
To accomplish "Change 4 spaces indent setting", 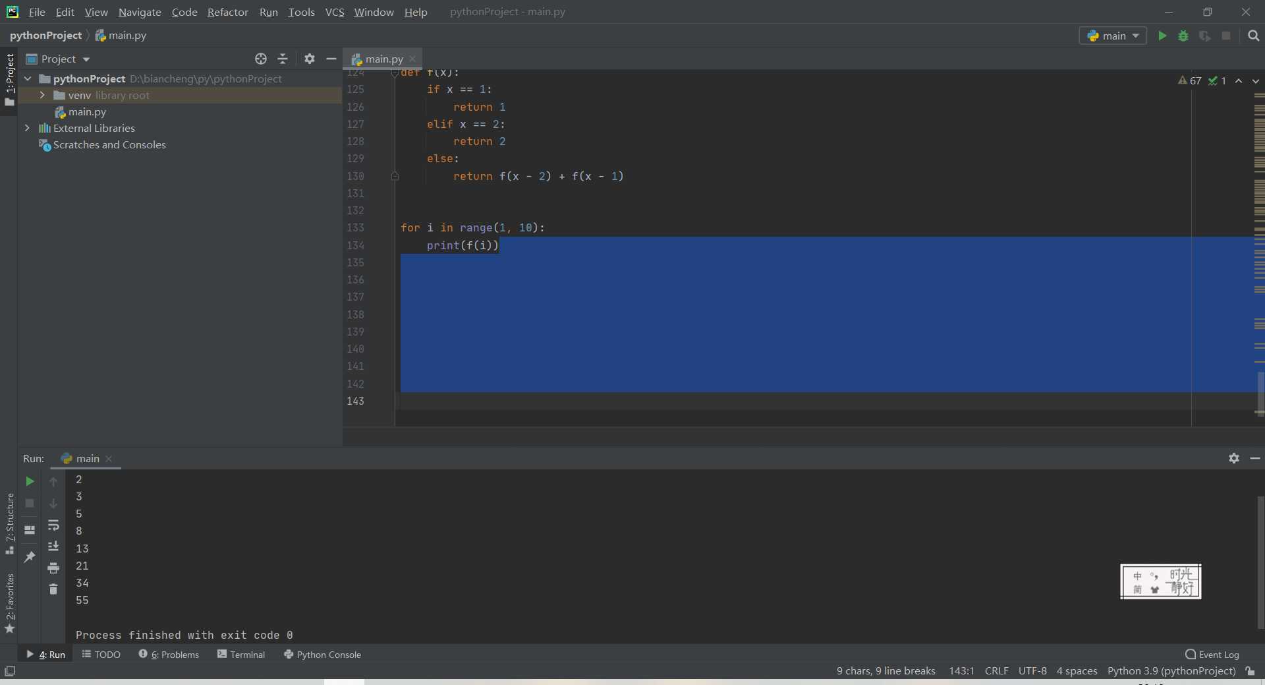I will 1077,671.
